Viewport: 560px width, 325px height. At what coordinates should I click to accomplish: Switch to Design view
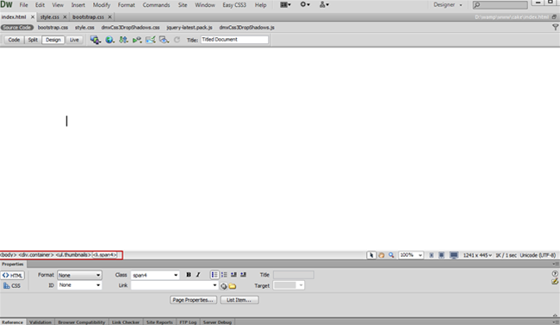(x=53, y=40)
